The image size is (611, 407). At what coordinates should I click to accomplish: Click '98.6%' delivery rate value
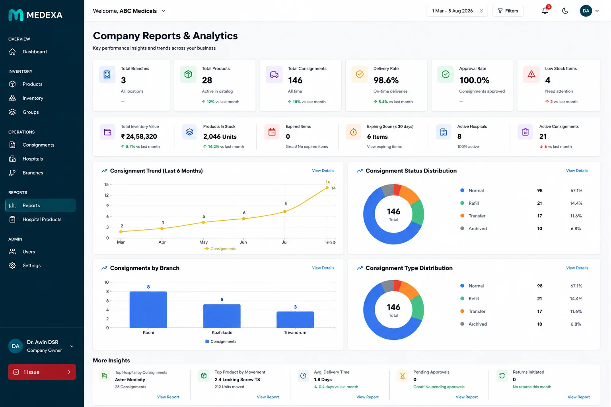386,80
